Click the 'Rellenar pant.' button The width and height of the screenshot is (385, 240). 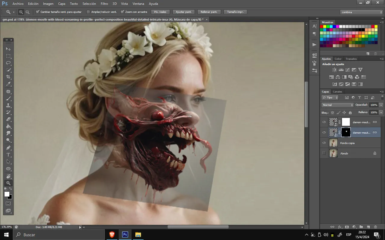coord(209,12)
